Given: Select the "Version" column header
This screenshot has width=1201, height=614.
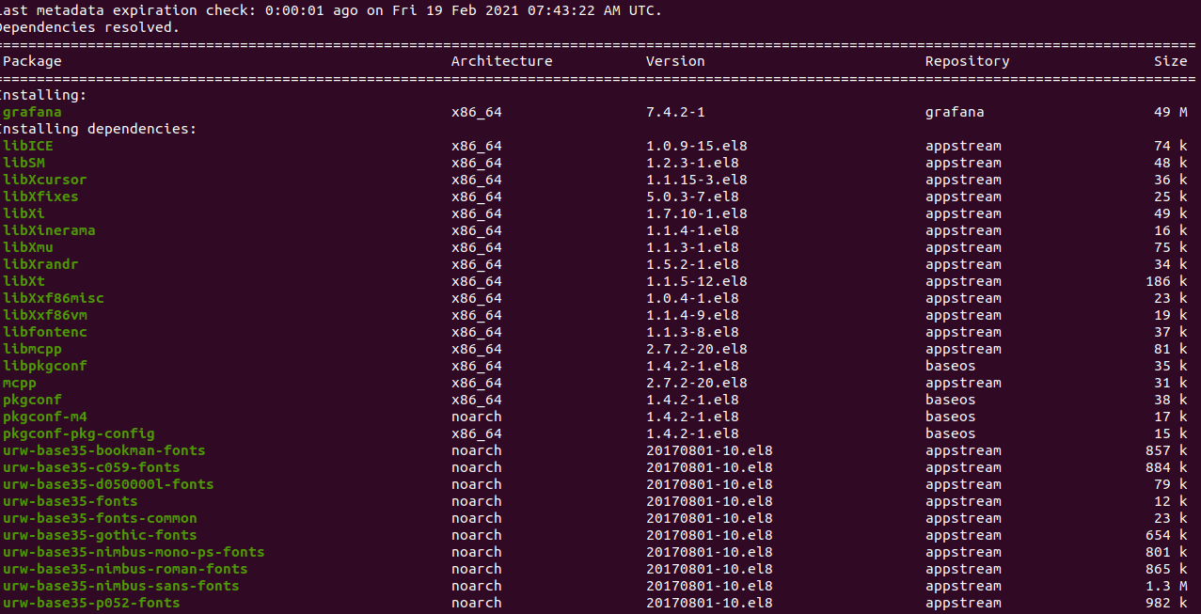Looking at the screenshot, I should [675, 61].
